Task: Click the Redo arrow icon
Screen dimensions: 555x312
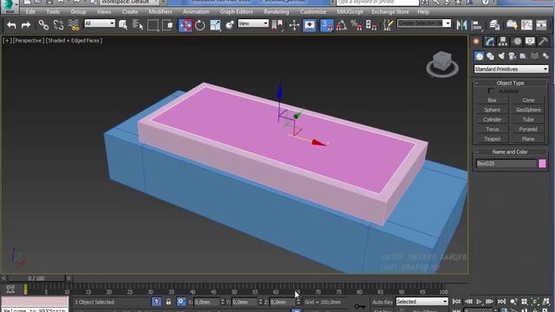Action: 25,25
